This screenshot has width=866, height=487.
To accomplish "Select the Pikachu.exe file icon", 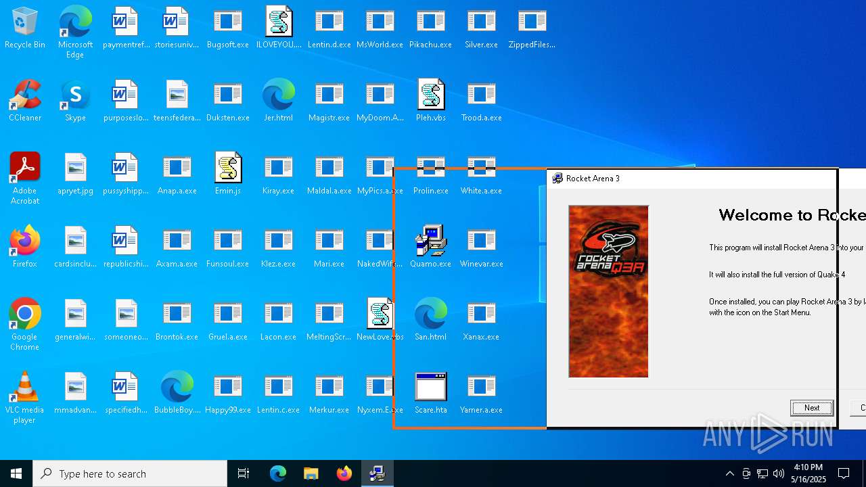I will coord(431,28).
